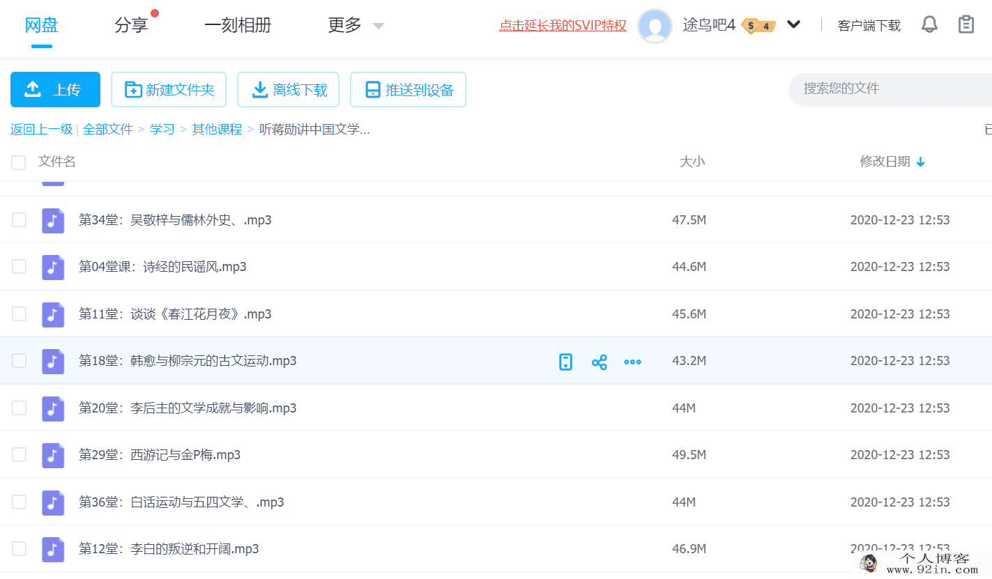This screenshot has width=992, height=579.
Task: Share the 第18堂 韩愈与柳宗元 file
Action: (x=599, y=362)
